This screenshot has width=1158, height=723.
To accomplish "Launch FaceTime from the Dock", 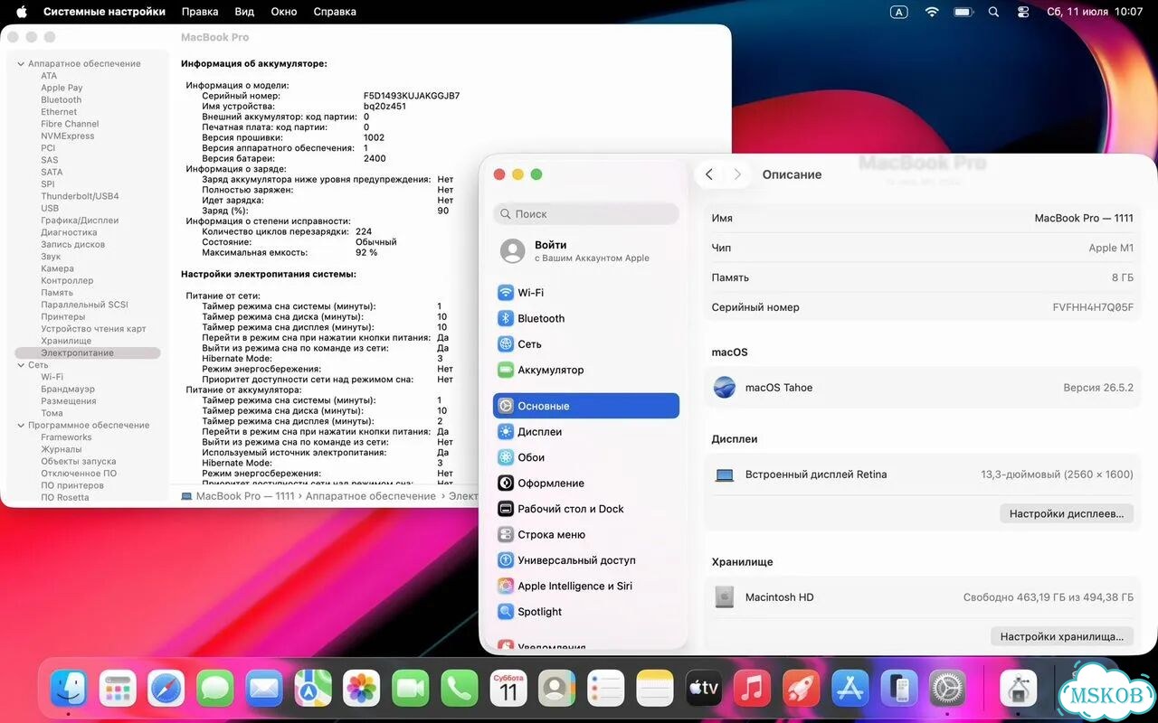I will point(411,689).
